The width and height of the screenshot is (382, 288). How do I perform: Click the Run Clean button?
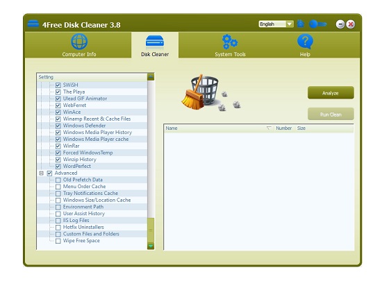(x=331, y=115)
